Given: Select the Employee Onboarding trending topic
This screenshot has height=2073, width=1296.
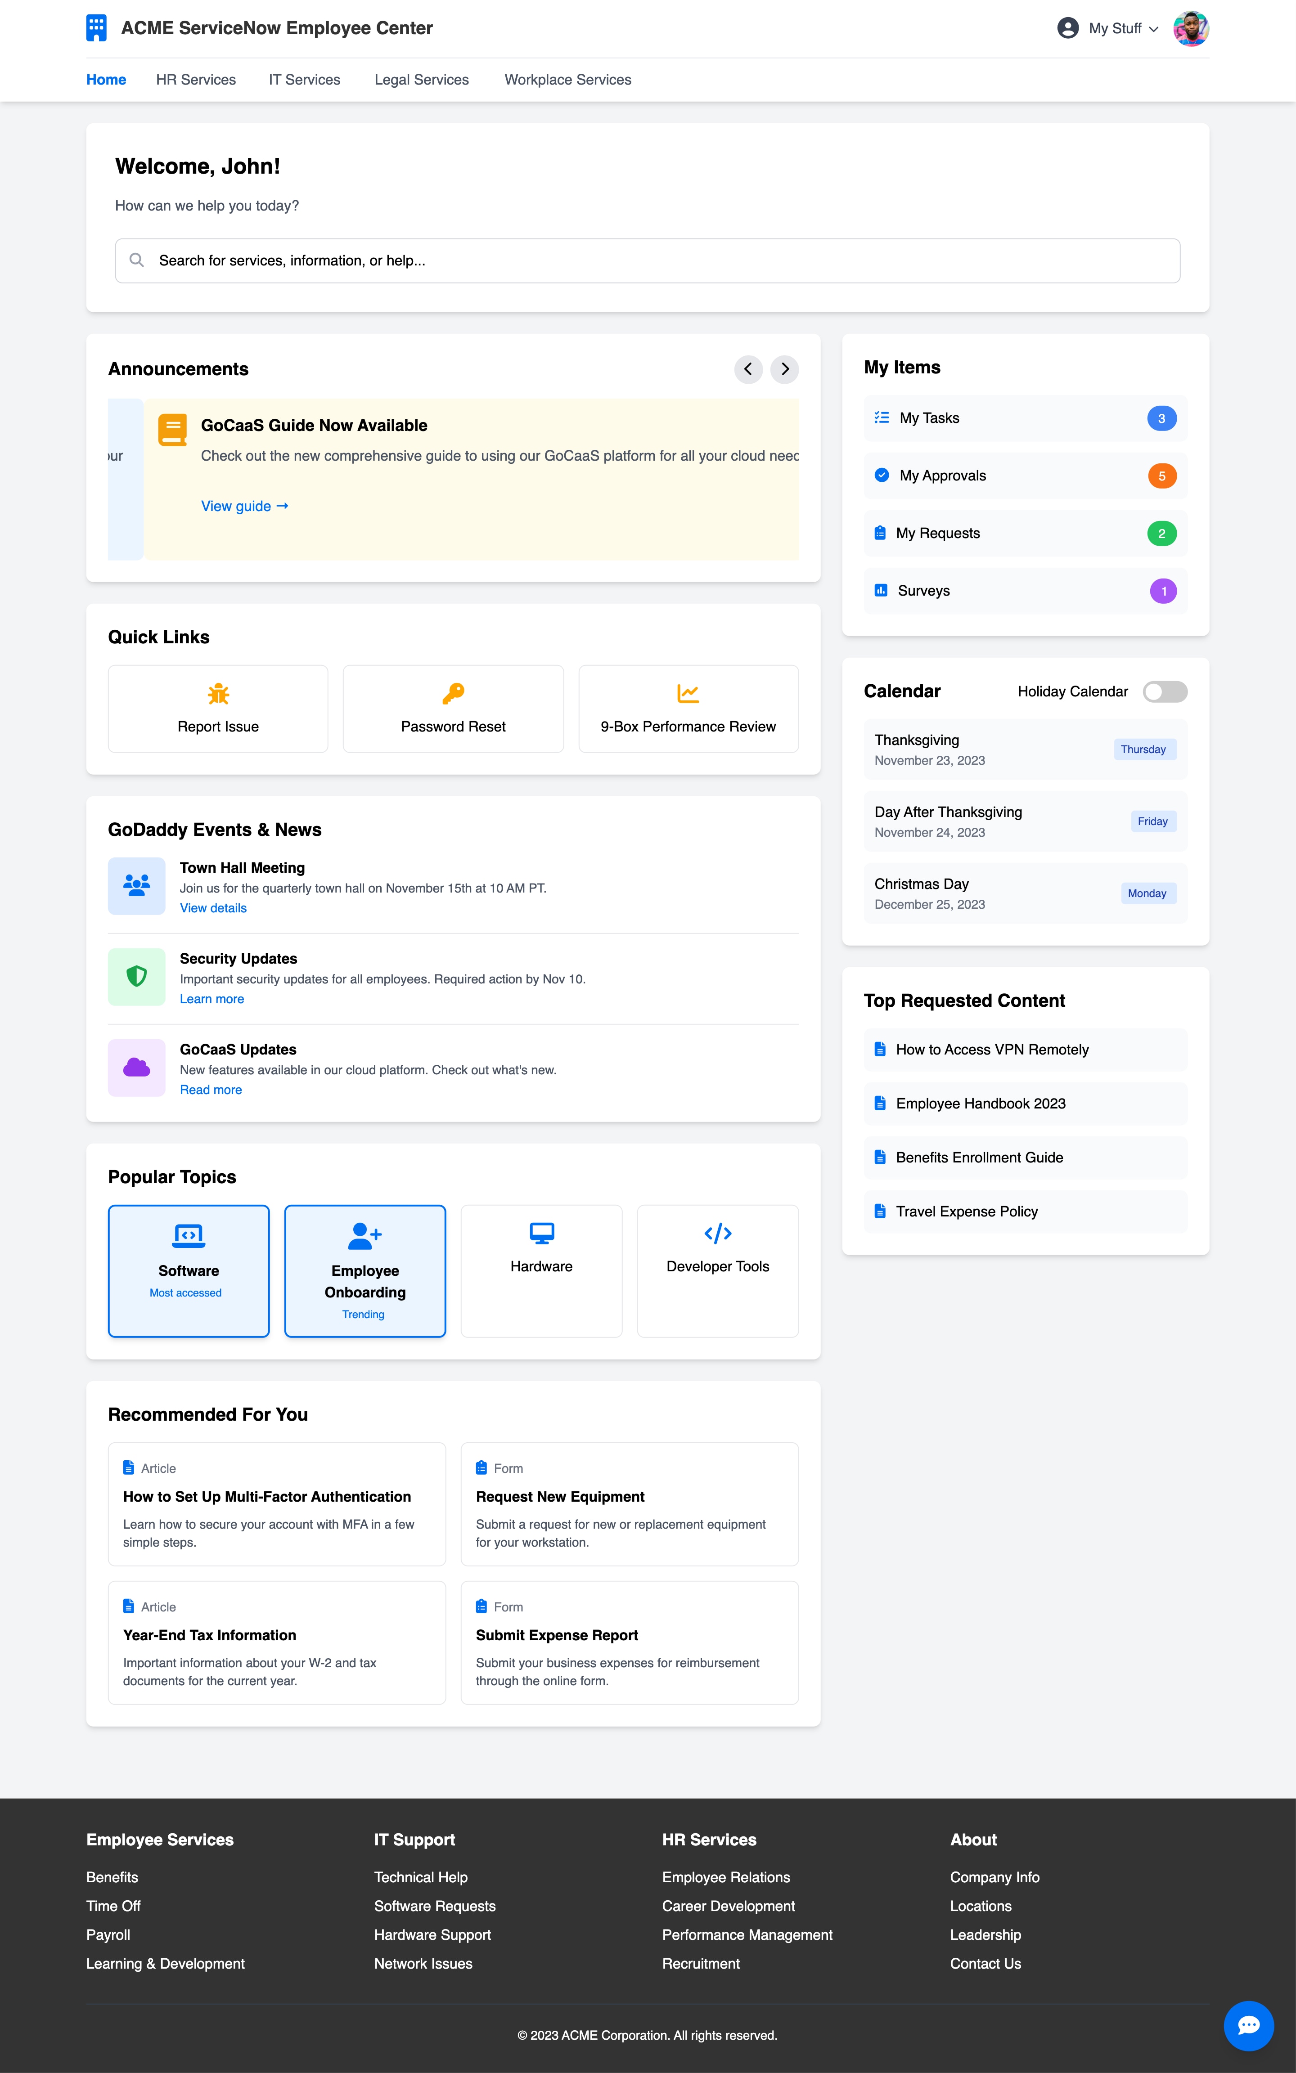Looking at the screenshot, I should [364, 1270].
